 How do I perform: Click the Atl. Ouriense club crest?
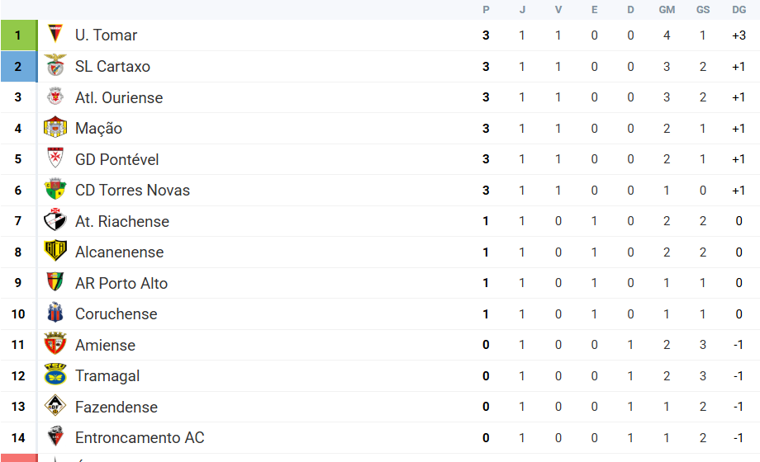55,97
